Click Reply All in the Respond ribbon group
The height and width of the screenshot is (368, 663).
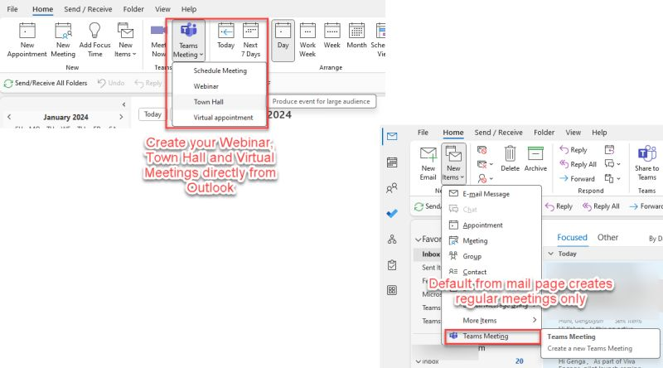point(578,164)
